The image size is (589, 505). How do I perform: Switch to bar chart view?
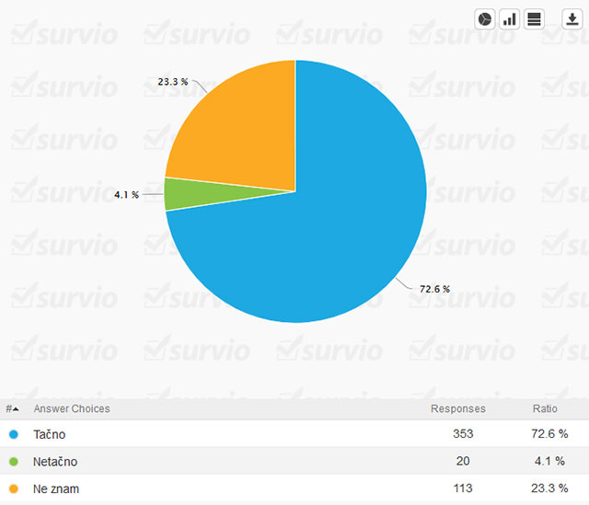tap(509, 19)
